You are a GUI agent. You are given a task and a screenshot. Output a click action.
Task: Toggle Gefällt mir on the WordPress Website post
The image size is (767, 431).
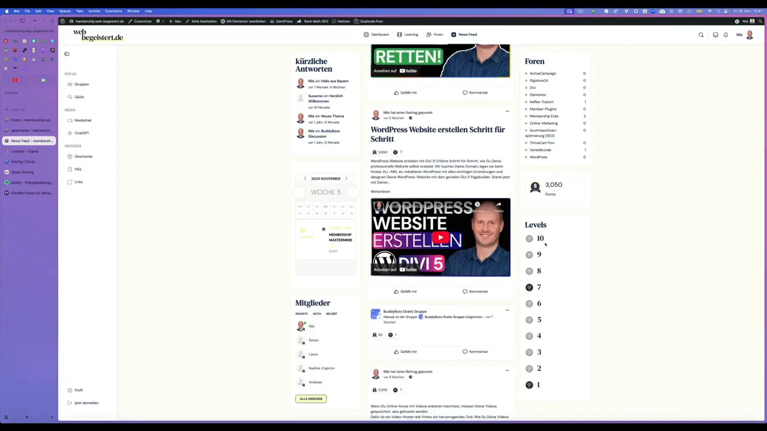(405, 291)
